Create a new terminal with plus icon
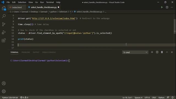Image resolution: width=176 pixels, height=99 pixels. coord(152,52)
